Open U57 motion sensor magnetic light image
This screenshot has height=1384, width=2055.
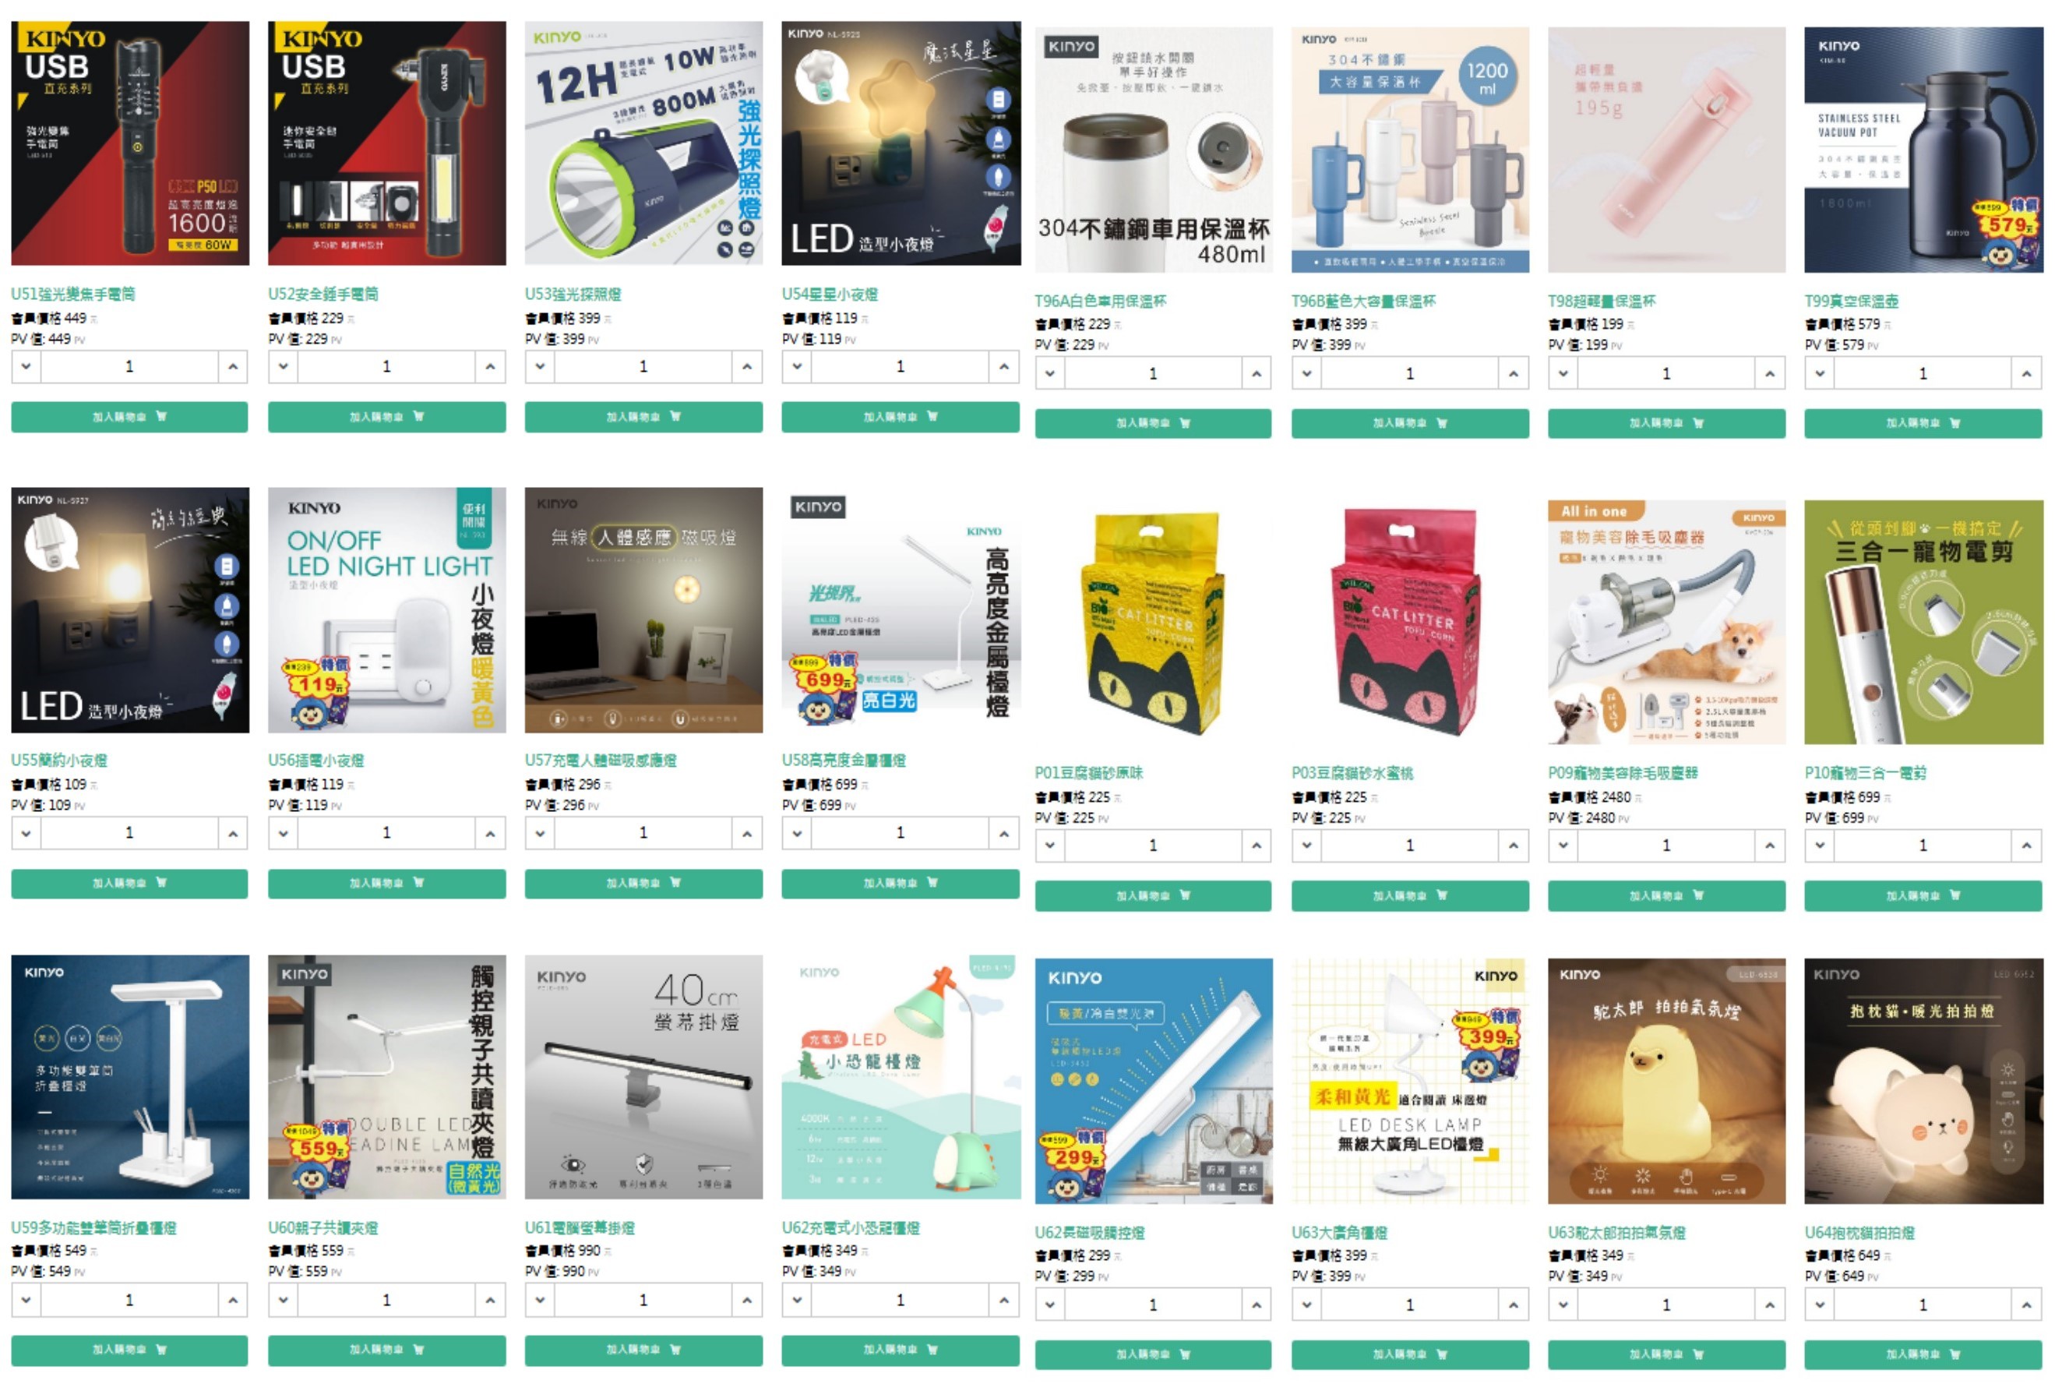click(x=643, y=610)
